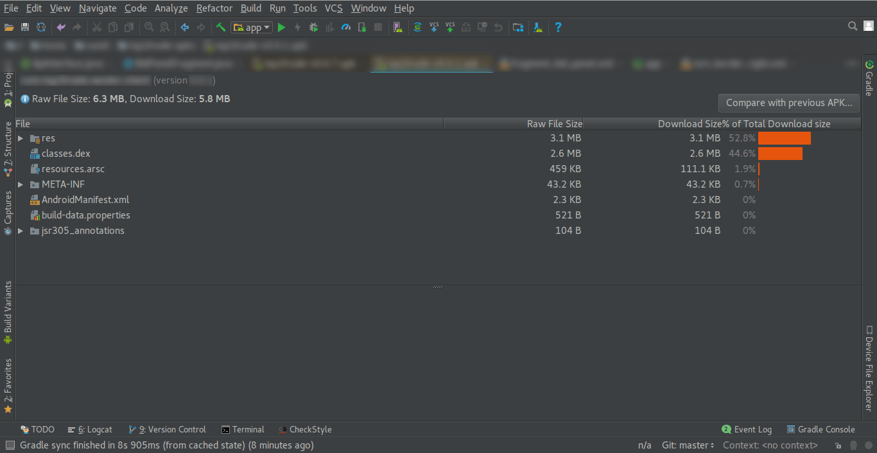Open the Terminal tab
The image size is (877, 453).
[243, 429]
